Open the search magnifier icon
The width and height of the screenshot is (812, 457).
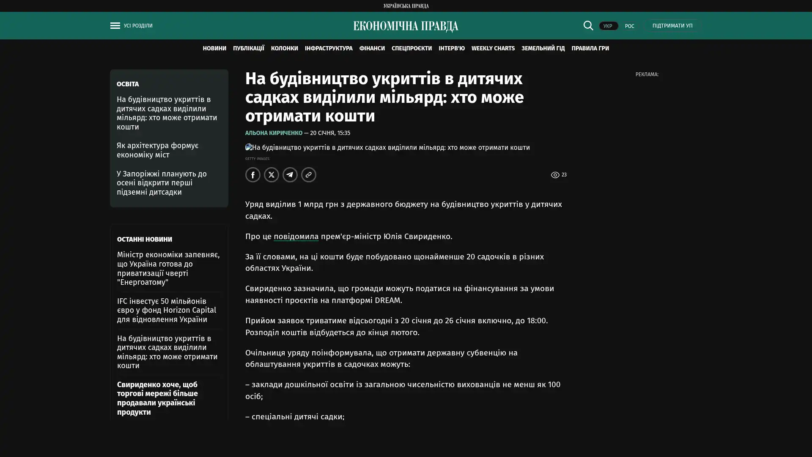point(588,25)
